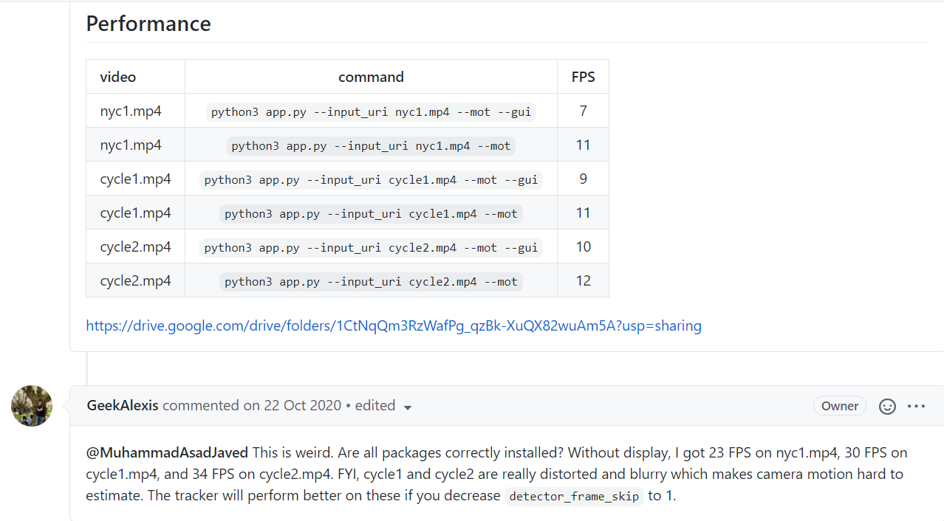Open the emoji reaction picker on GeekAlexis's comment
Viewport: 944px width, 521px height.
(x=887, y=406)
